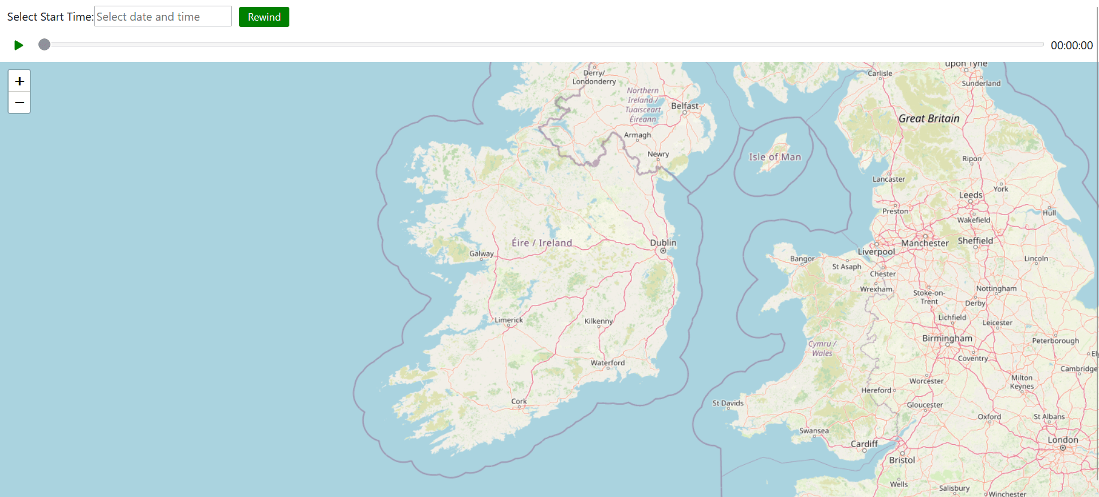The width and height of the screenshot is (1099, 497).
Task: Click the Birmingham city label
Action: pyautogui.click(x=947, y=338)
